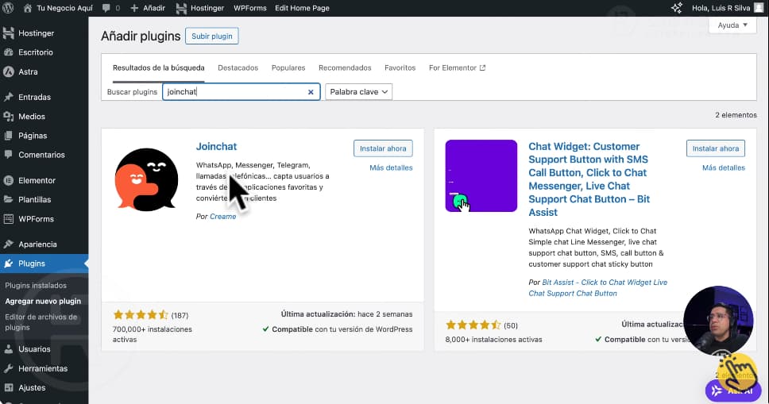Clear the plugin search field with X

pyautogui.click(x=311, y=92)
